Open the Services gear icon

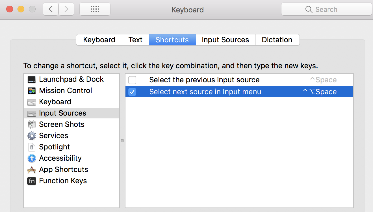point(31,136)
